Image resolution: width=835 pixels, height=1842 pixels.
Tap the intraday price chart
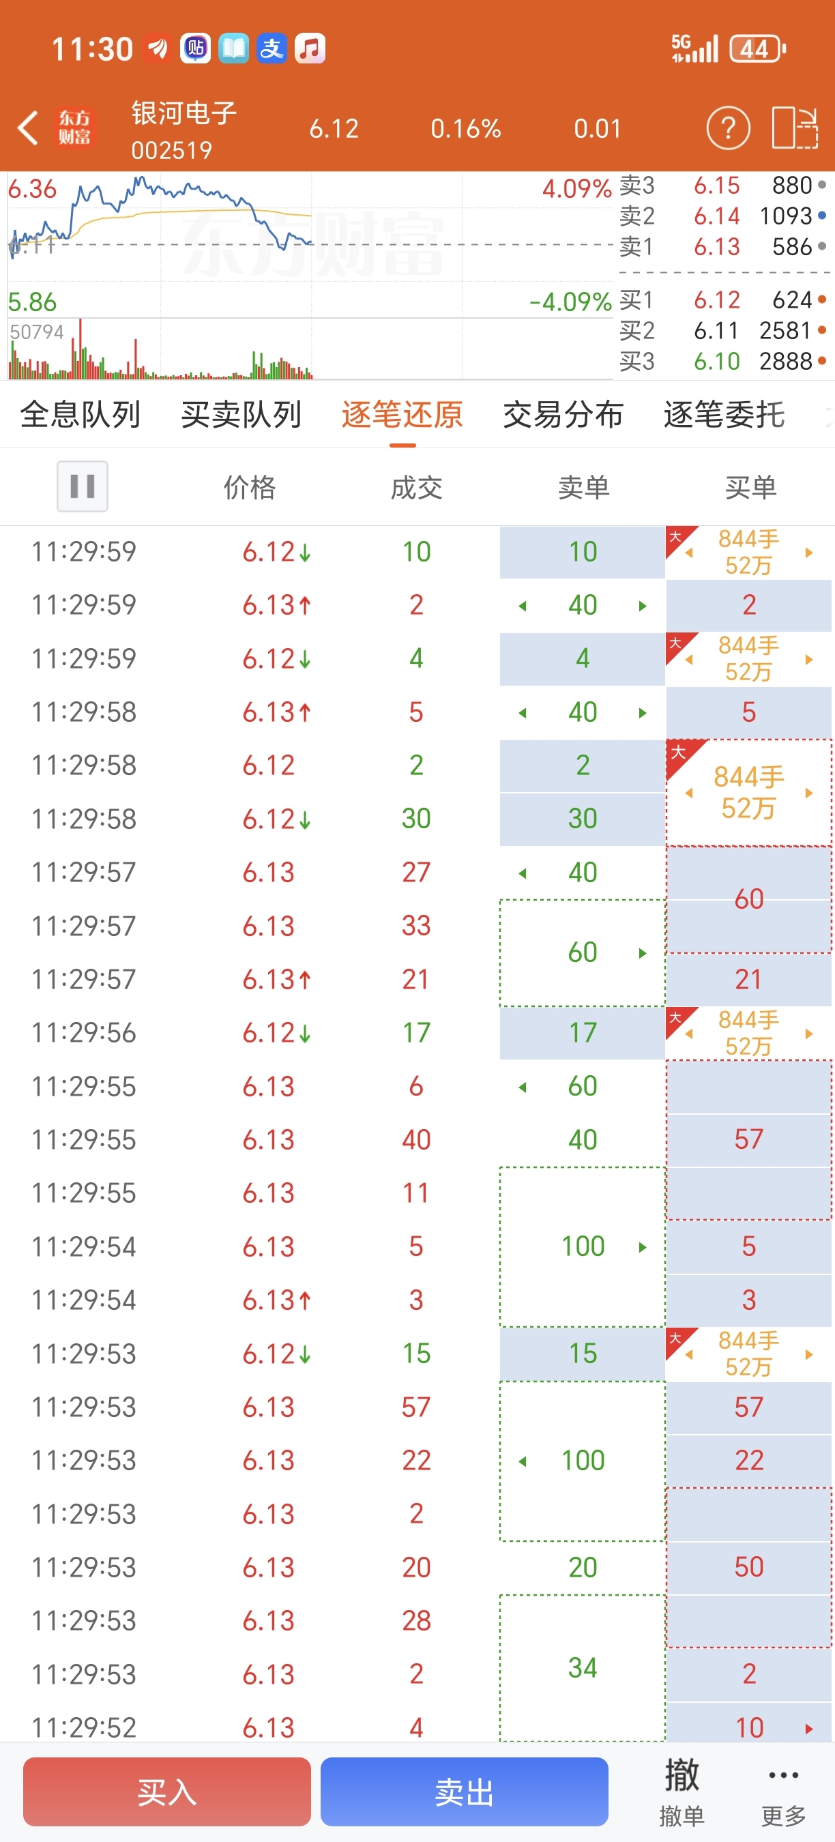click(x=308, y=243)
